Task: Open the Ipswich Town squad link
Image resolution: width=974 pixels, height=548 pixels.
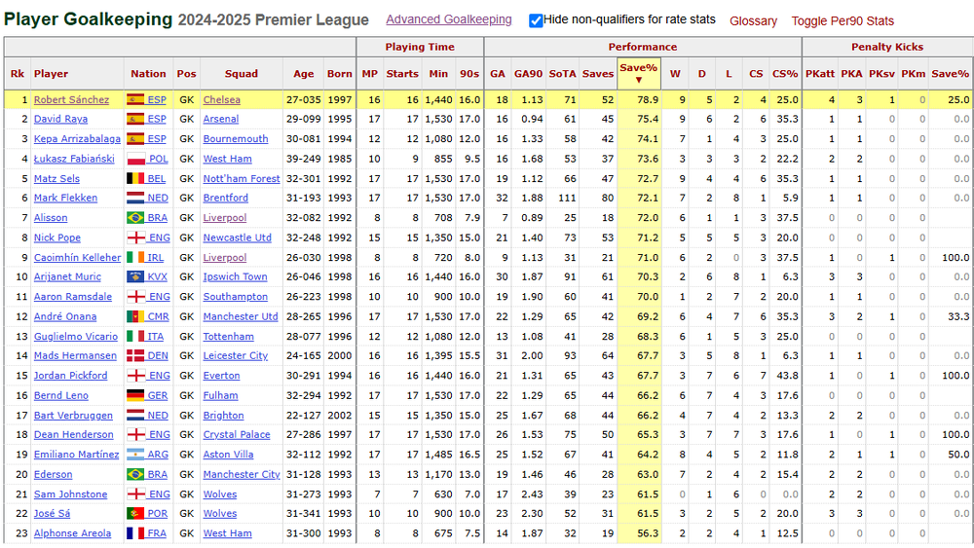Action: pos(235,276)
